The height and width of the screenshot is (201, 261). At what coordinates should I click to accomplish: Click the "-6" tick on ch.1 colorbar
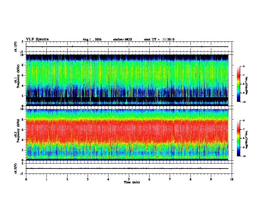243,66
